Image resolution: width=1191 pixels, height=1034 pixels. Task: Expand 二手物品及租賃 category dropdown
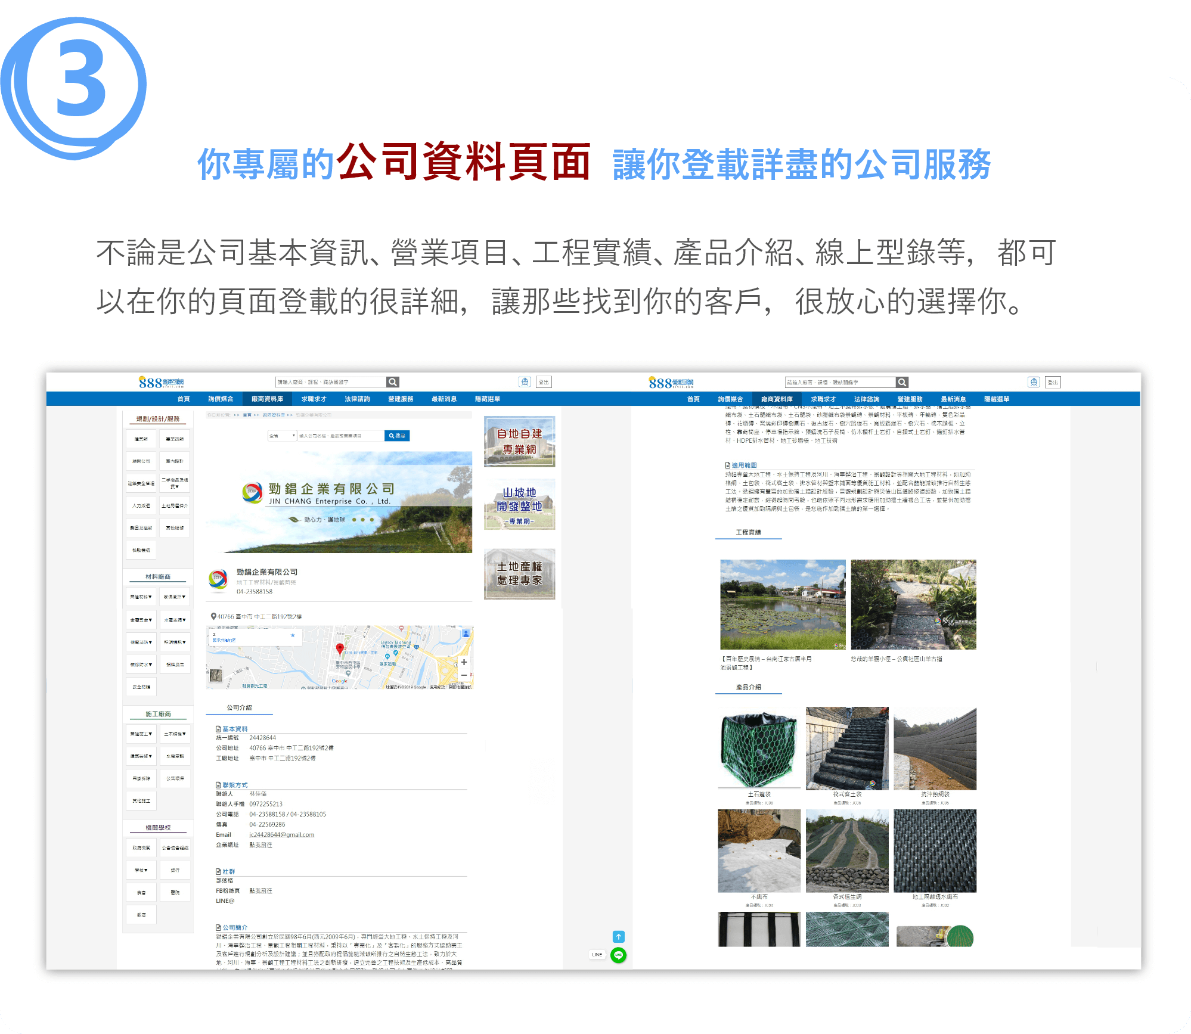click(x=175, y=483)
